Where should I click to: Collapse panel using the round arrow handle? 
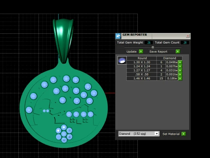(153, 47)
